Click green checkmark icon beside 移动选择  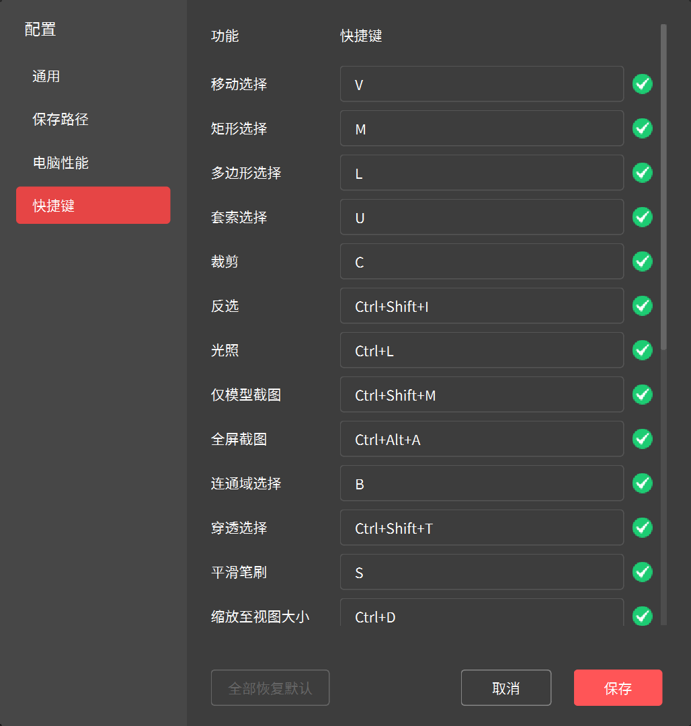(x=643, y=84)
